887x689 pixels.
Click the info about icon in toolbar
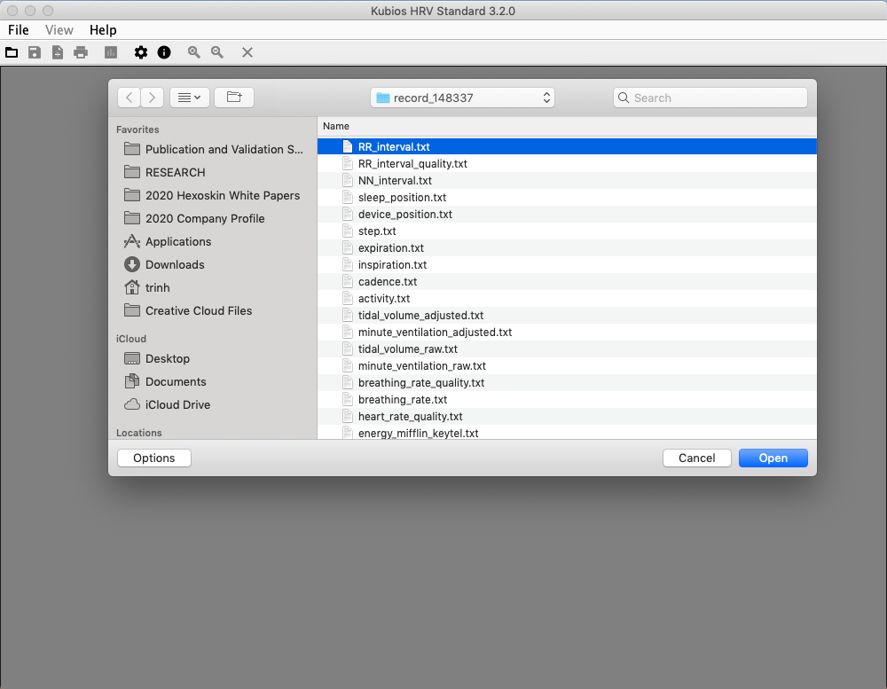pos(164,52)
